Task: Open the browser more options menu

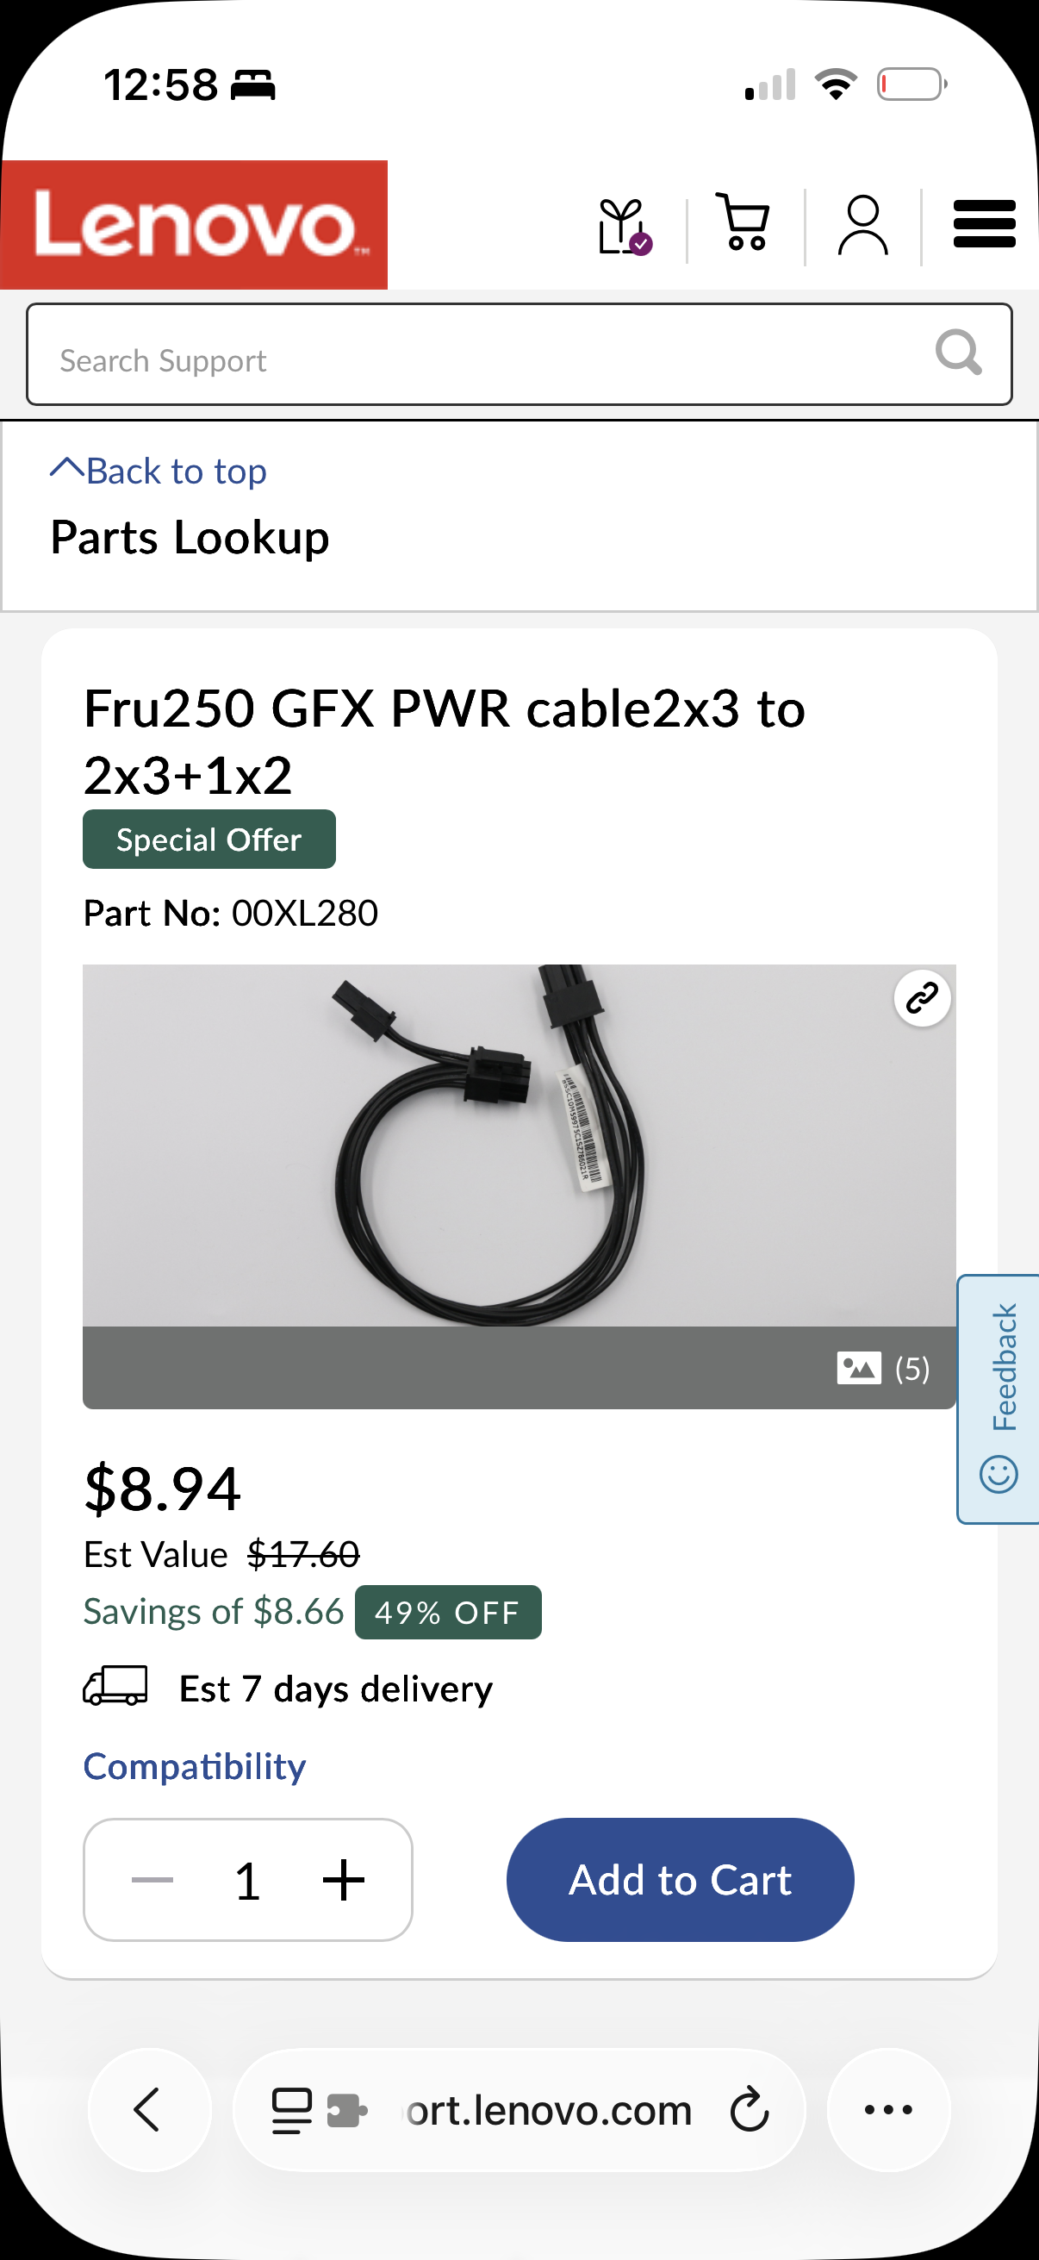Action: 889,2109
